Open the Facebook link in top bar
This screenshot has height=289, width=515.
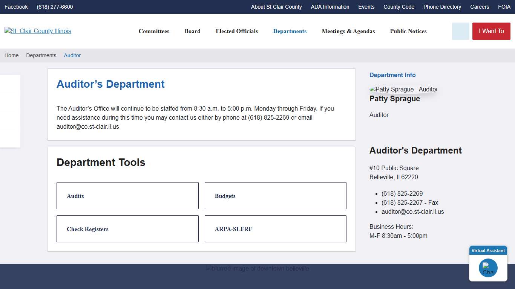click(x=16, y=7)
